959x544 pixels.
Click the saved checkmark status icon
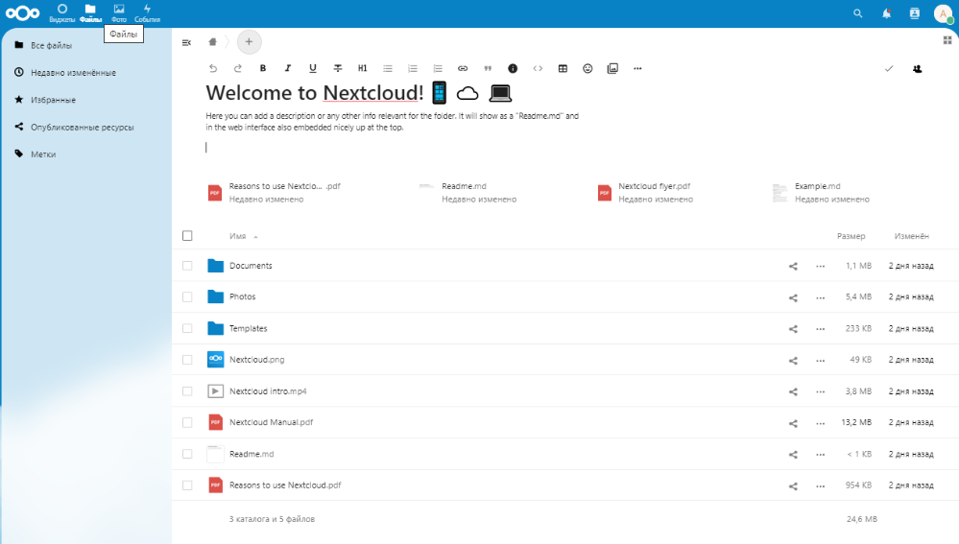tap(889, 69)
